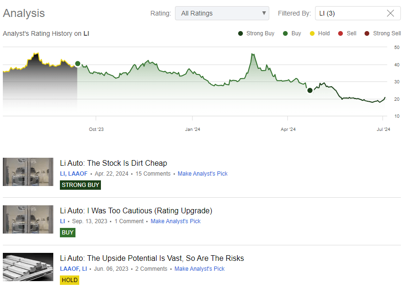Click the LI ticker link on second article

point(62,221)
